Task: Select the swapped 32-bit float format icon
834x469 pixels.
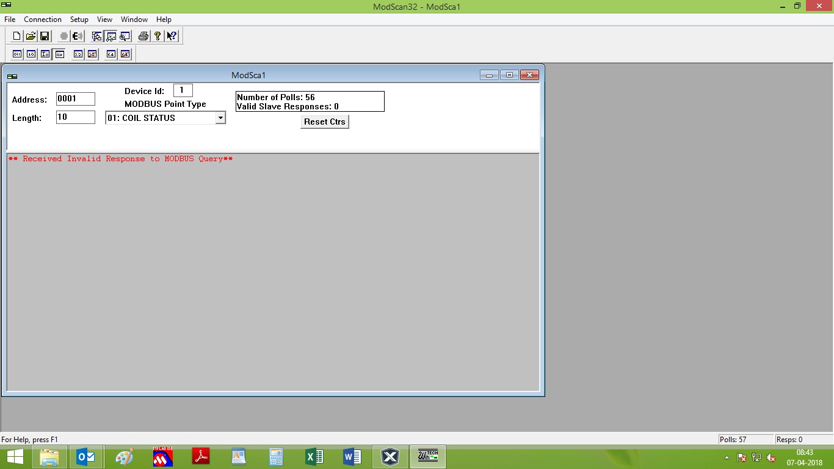Action: pyautogui.click(x=92, y=54)
